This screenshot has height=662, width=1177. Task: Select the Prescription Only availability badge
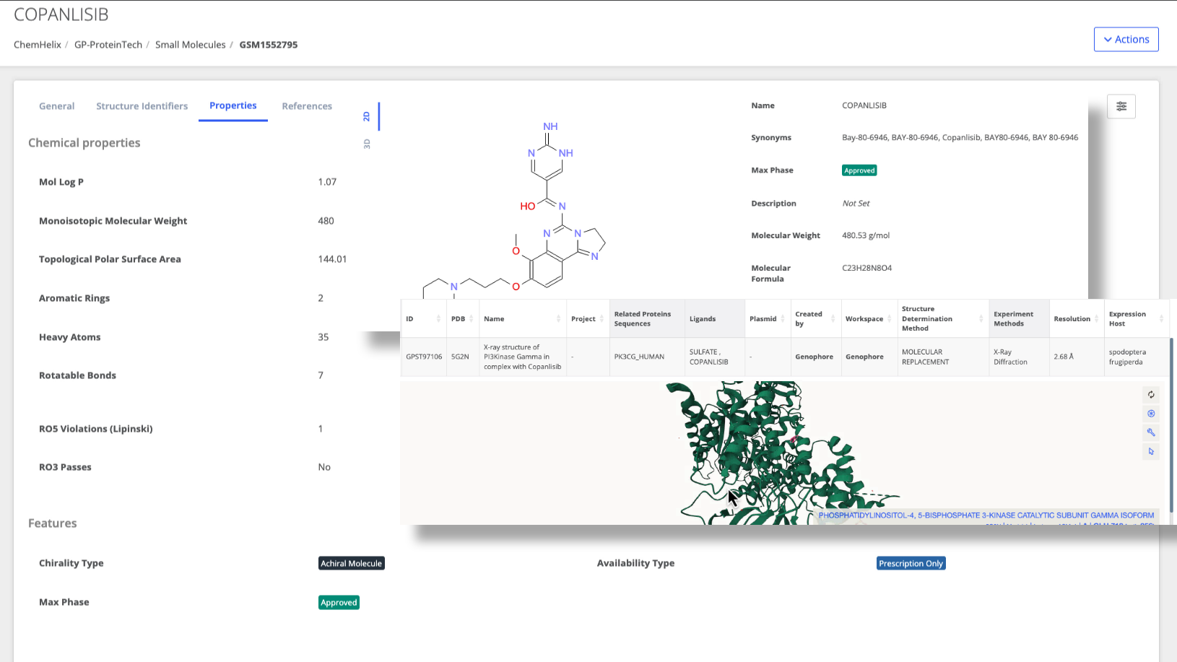pos(911,563)
